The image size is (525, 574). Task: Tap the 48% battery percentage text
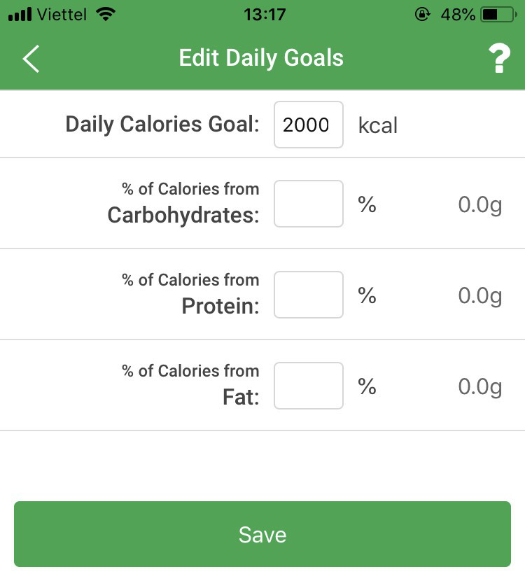(x=458, y=15)
